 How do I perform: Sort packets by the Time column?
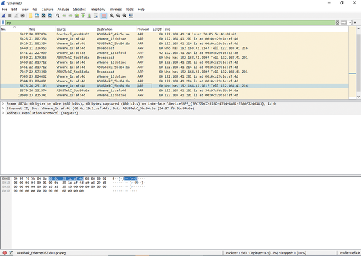(x=42, y=29)
